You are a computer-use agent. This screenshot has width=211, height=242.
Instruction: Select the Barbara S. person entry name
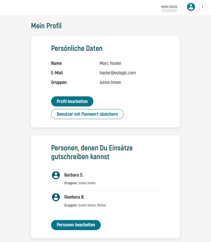coord(74,175)
